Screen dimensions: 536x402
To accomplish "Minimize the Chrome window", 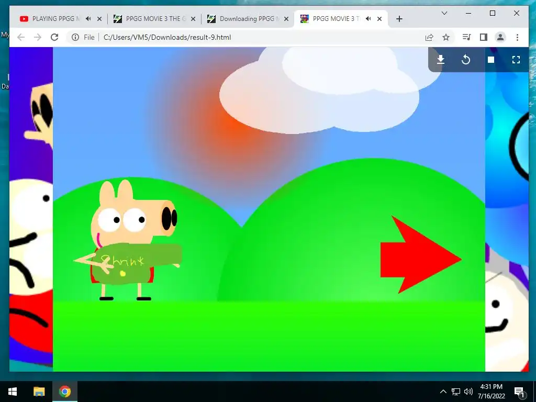I will 468,13.
